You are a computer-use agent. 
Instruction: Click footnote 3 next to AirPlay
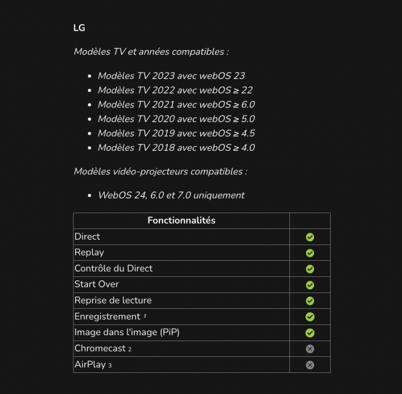point(110,365)
